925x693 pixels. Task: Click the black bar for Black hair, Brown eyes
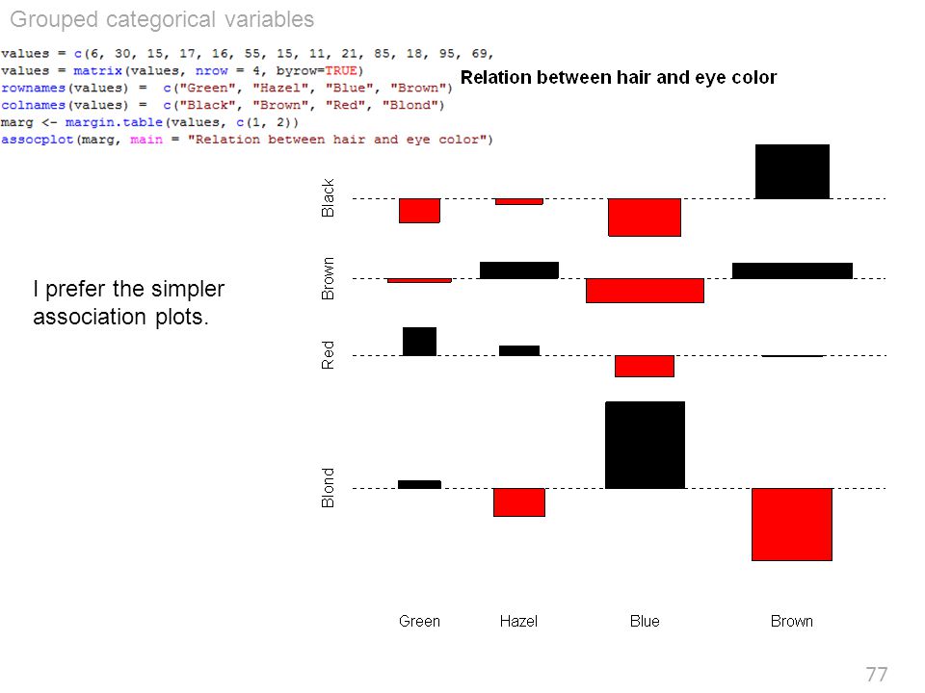[x=792, y=171]
